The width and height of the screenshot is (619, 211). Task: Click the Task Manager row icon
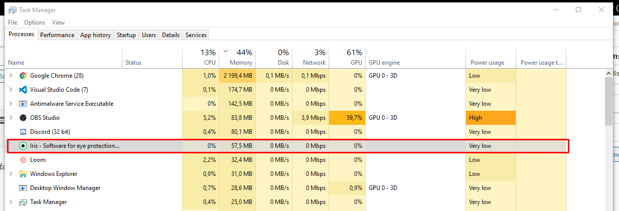[23, 202]
